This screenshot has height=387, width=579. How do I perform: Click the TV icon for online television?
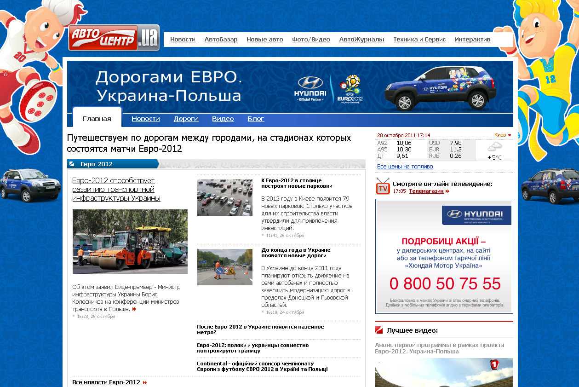click(383, 186)
